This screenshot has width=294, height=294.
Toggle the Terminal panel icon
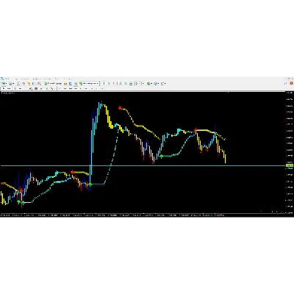[34, 84]
